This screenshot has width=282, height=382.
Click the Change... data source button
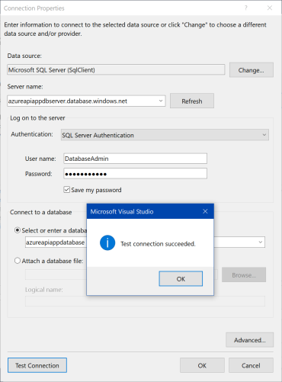click(x=252, y=70)
